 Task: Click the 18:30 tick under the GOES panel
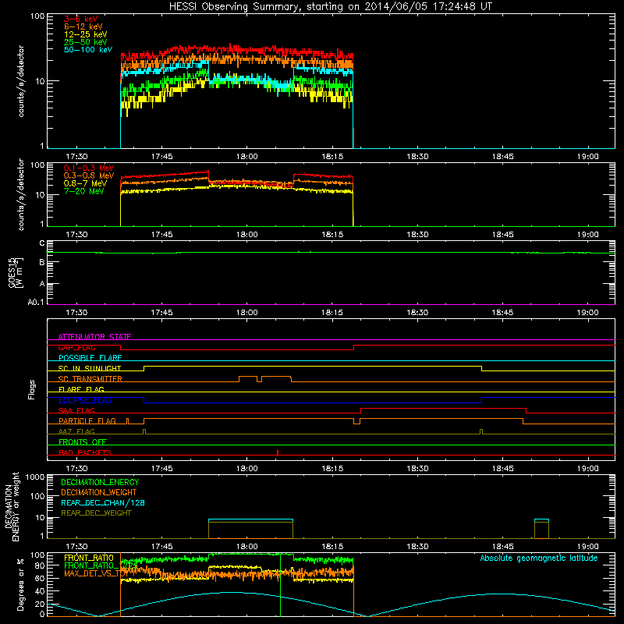(417, 313)
